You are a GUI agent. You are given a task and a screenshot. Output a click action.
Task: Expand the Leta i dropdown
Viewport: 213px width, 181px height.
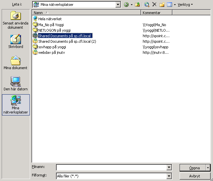[118, 5]
